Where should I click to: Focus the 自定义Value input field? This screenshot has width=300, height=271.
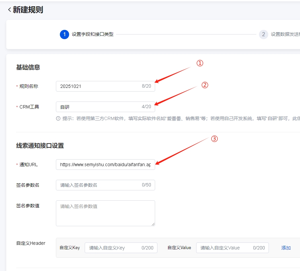click(225, 248)
